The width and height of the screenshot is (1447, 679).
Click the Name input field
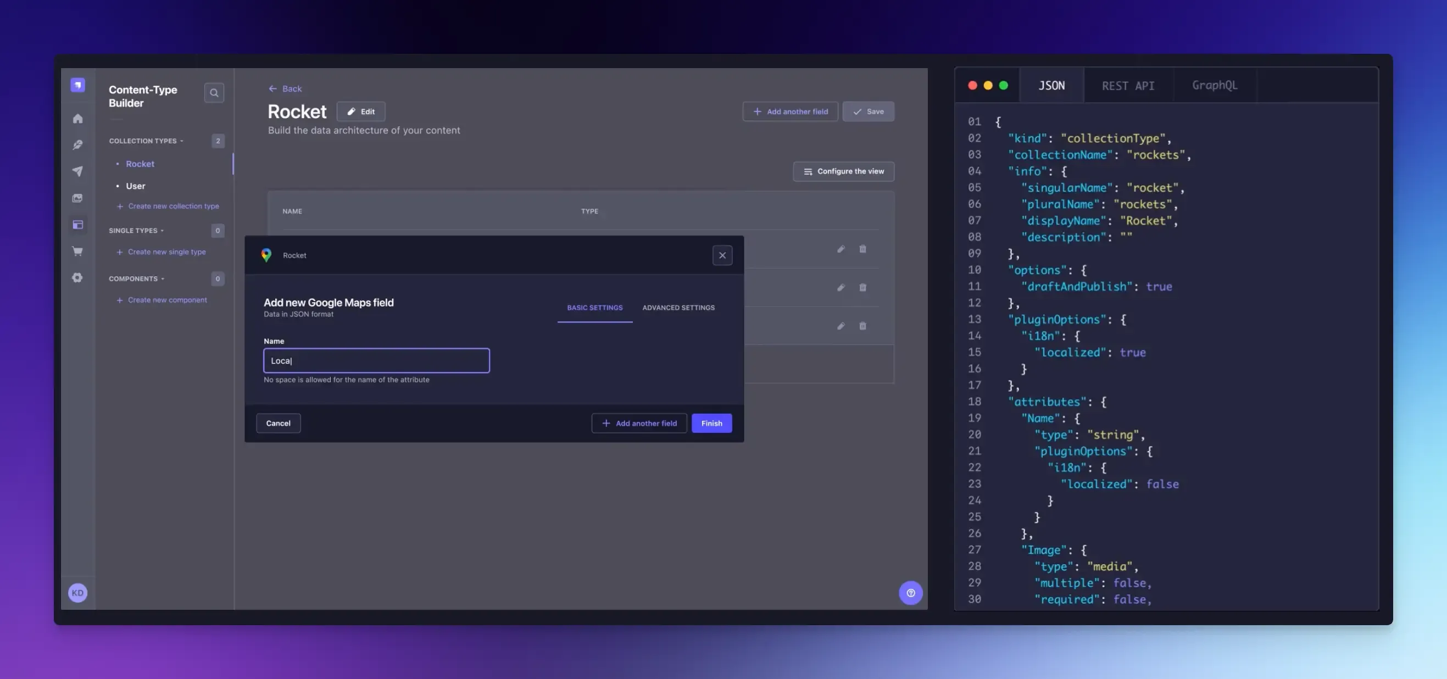point(376,360)
